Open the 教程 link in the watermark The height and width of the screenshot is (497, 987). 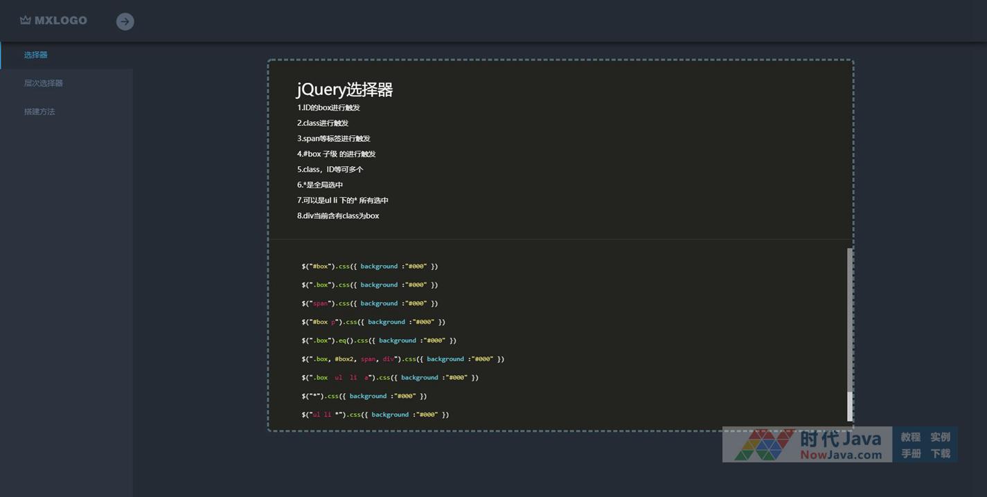(910, 437)
